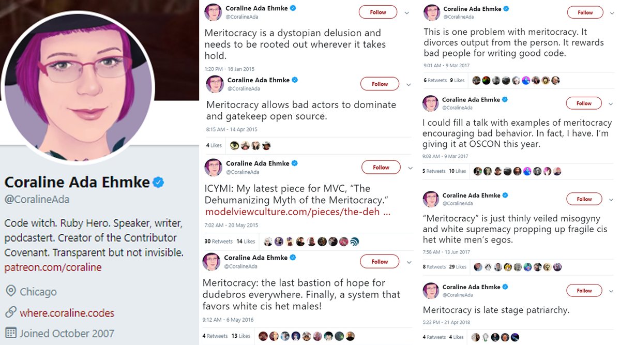Click Follow on the bad actors tweet
Image resolution: width=620 pixels, height=345 pixels.
click(x=380, y=83)
